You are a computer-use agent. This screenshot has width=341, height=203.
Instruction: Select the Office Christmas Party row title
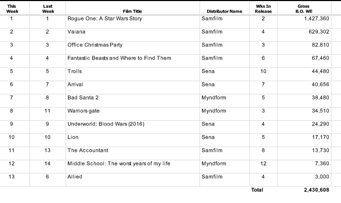pyautogui.click(x=95, y=45)
